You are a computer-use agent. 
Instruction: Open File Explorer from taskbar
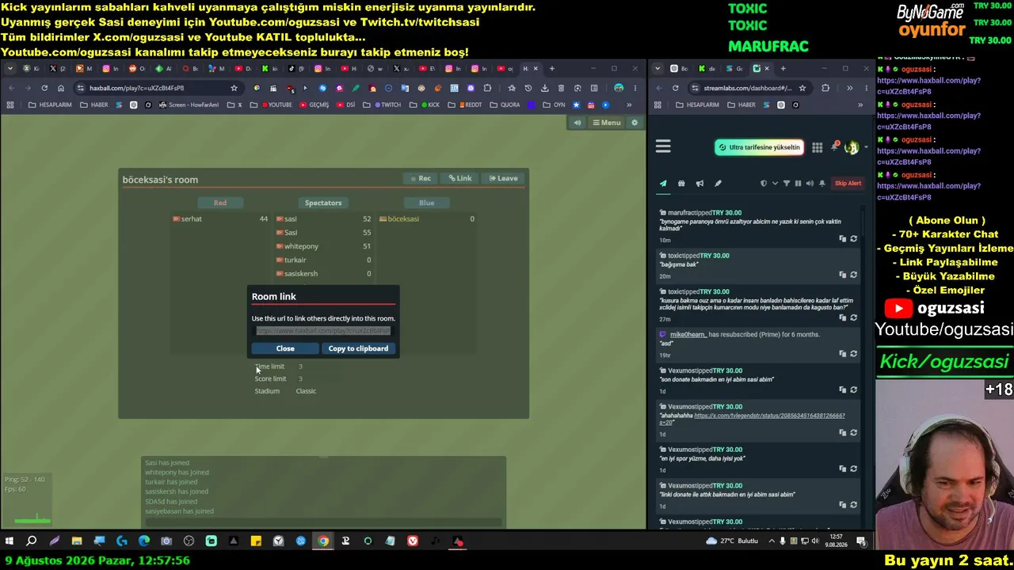point(77,541)
